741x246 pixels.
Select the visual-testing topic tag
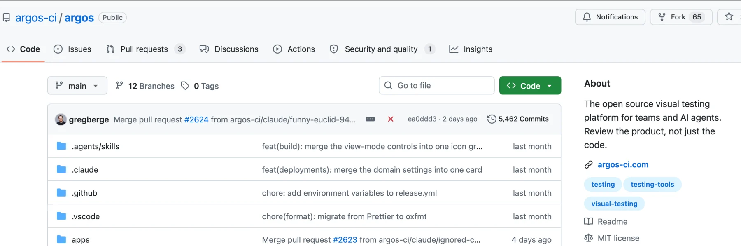(x=614, y=204)
